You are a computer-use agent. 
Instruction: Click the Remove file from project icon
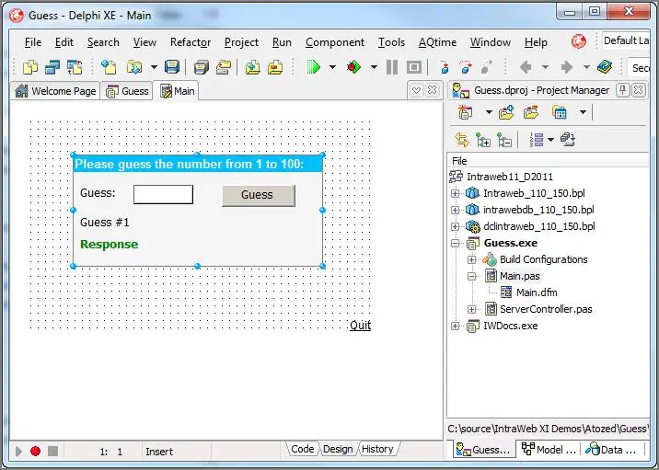(x=275, y=67)
